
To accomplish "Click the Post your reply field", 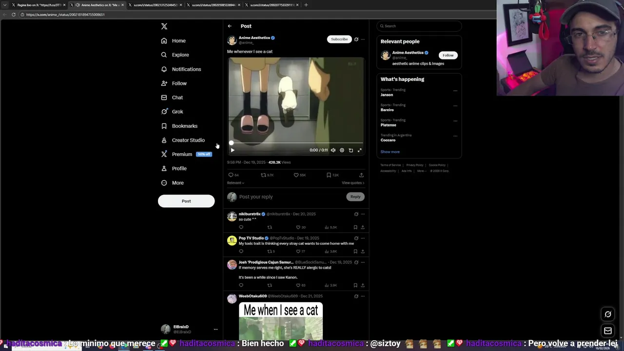I will (x=292, y=197).
